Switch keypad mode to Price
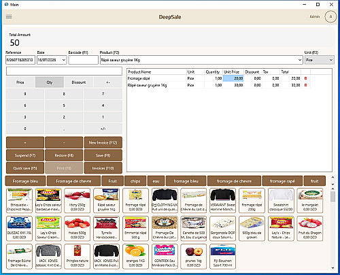The image size is (340, 275). pos(20,82)
